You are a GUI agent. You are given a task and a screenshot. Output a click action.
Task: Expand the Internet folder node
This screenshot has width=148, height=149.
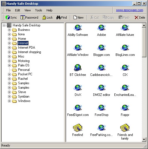(9, 43)
